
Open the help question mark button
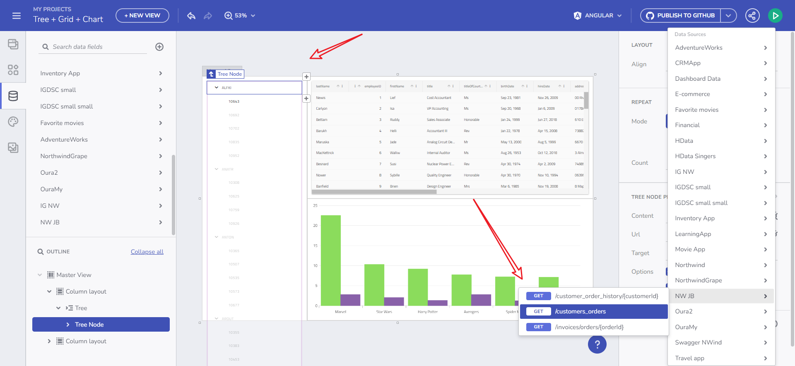tap(597, 344)
